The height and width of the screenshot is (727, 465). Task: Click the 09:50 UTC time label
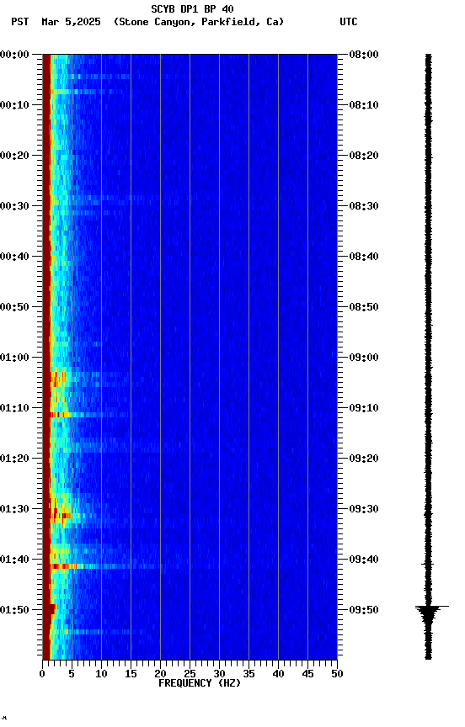[x=364, y=610]
